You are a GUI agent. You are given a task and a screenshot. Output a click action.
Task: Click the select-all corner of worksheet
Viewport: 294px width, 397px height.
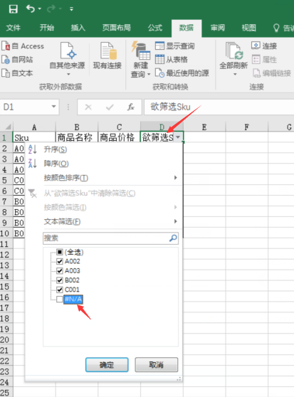click(6, 127)
